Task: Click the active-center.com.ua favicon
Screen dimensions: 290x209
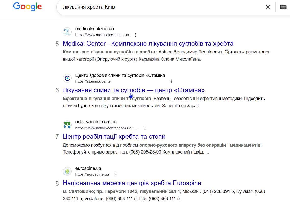Action: (67, 125)
